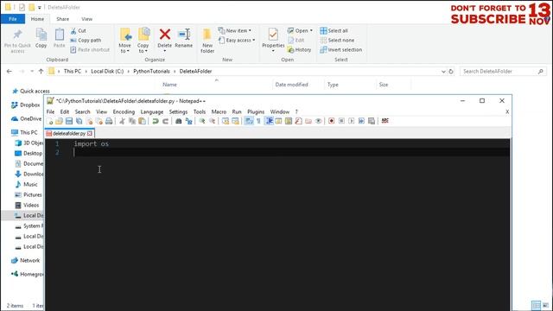553x311 pixels.
Task: Click Select all in Explorer ribbon
Action: click(334, 31)
